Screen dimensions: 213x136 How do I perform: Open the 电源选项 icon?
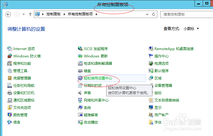pos(151,63)
